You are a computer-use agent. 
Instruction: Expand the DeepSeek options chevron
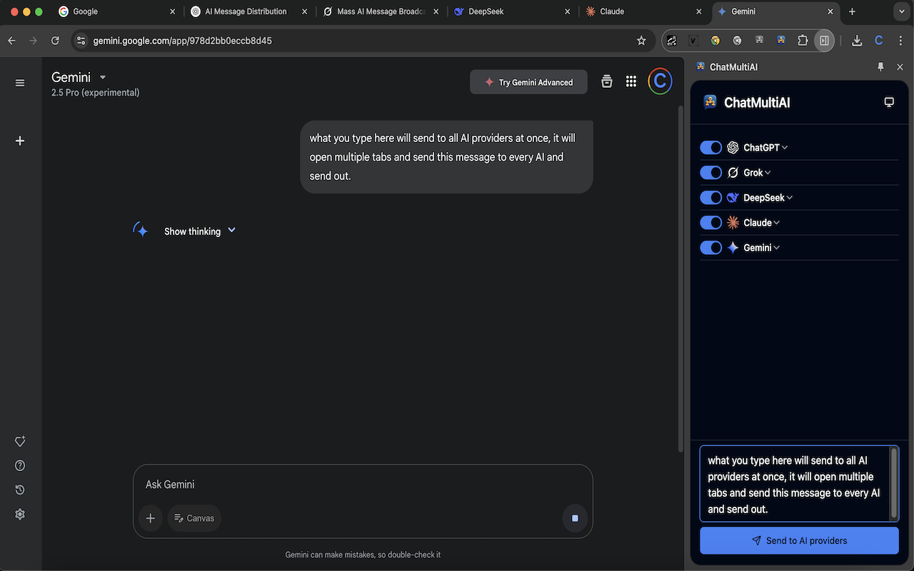coord(790,198)
